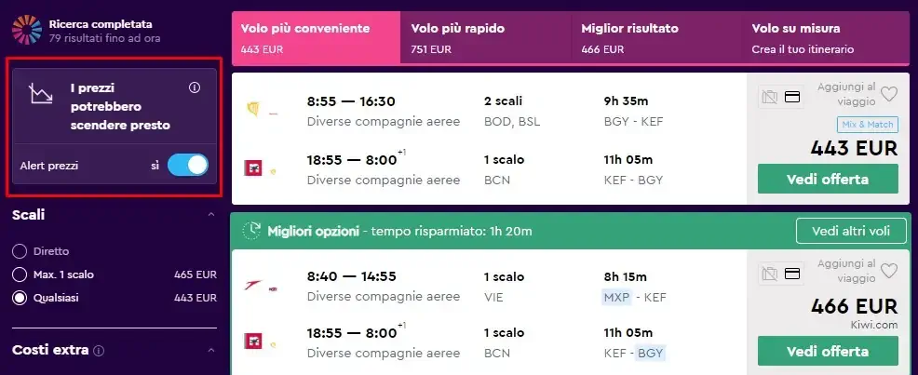Screen dimensions: 918x375
Task: Click the payment card icon on first flight
Action: click(x=791, y=97)
